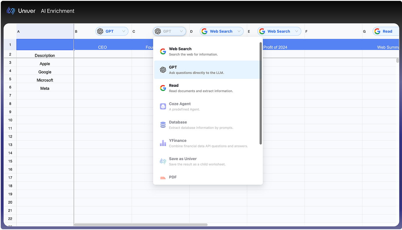Select Coze Agent menu entry
The height and width of the screenshot is (230, 402).
coord(206,106)
